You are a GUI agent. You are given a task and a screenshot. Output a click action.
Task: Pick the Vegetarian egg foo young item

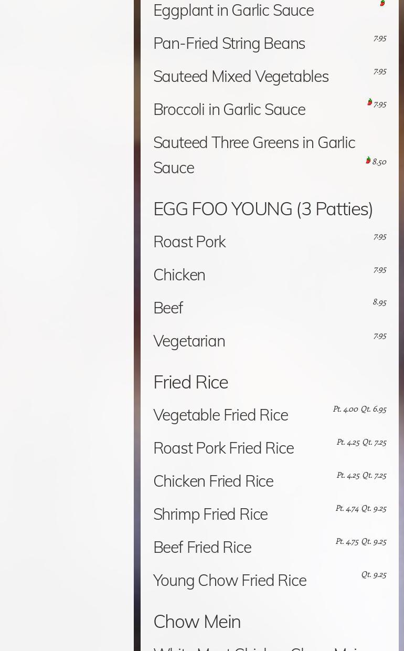coord(189,341)
